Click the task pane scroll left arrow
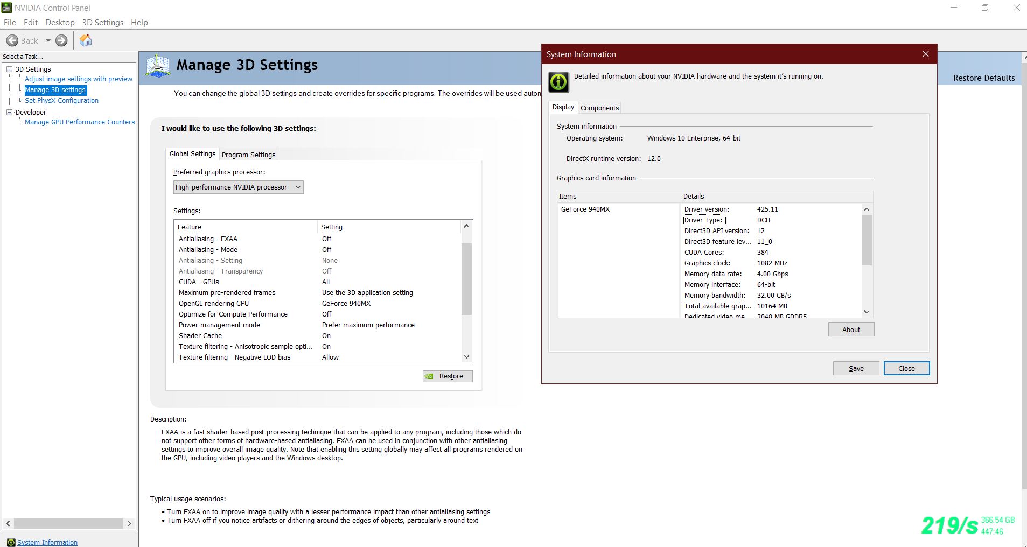The image size is (1027, 547). click(8, 523)
